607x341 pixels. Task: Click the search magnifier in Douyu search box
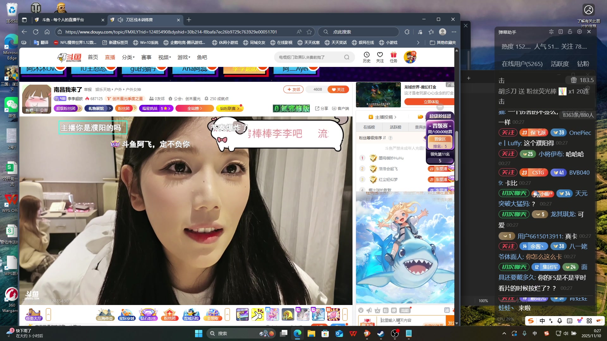347,57
